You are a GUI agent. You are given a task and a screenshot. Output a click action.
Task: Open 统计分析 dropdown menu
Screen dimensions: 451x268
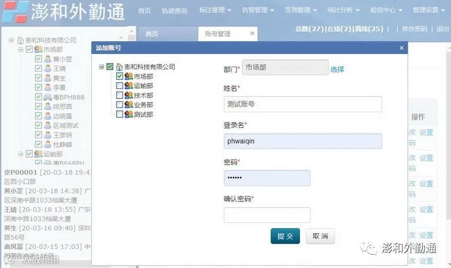pos(343,10)
